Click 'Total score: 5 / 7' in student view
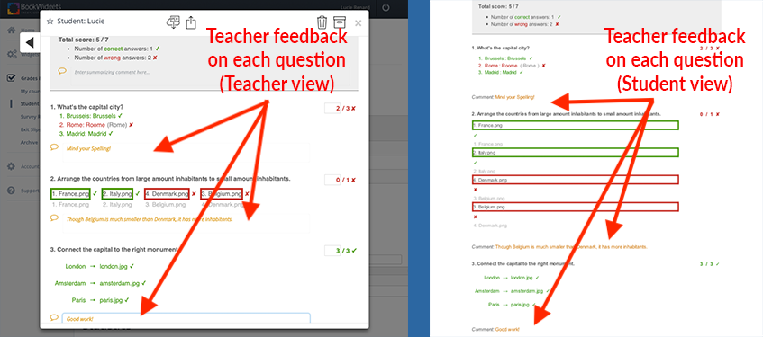Viewport: 763px width, 337px height. [497, 7]
